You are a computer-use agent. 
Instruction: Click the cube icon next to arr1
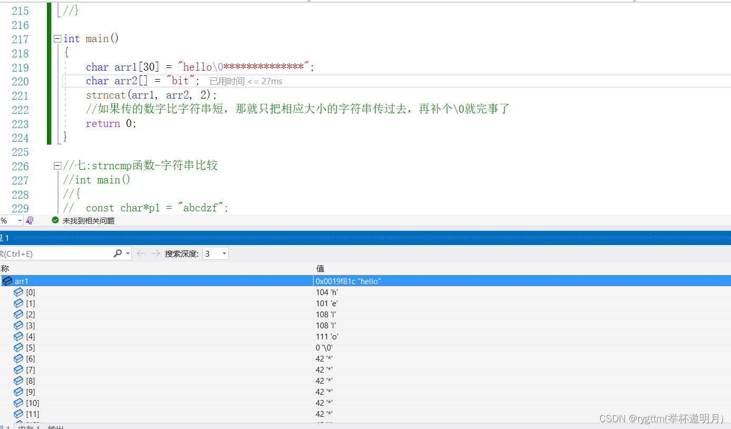7,281
